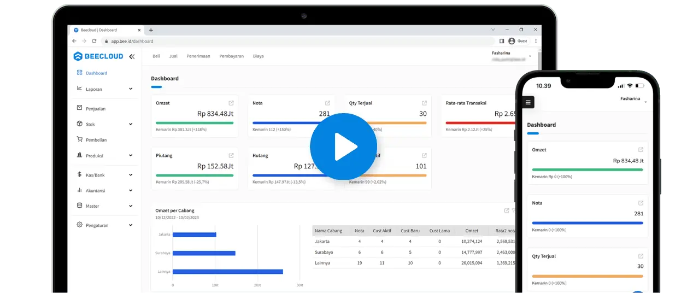Click the Jakarta bar in chart
Viewport: 687px width, 293px height.
(195, 235)
